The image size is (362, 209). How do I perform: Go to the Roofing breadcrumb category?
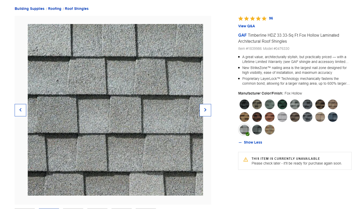tap(55, 9)
